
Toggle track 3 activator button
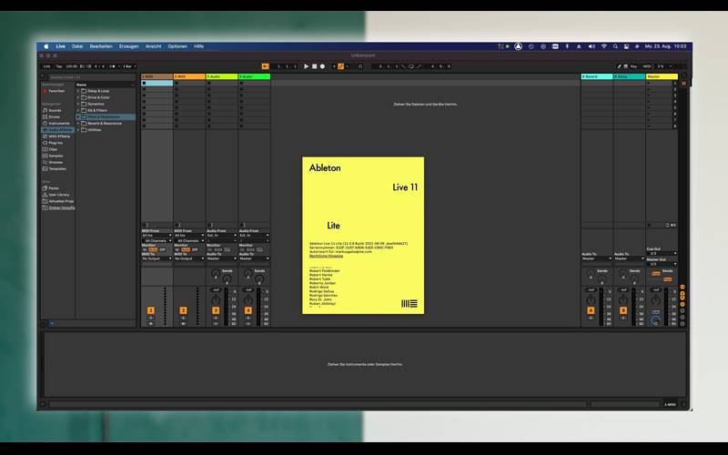pyautogui.click(x=216, y=310)
